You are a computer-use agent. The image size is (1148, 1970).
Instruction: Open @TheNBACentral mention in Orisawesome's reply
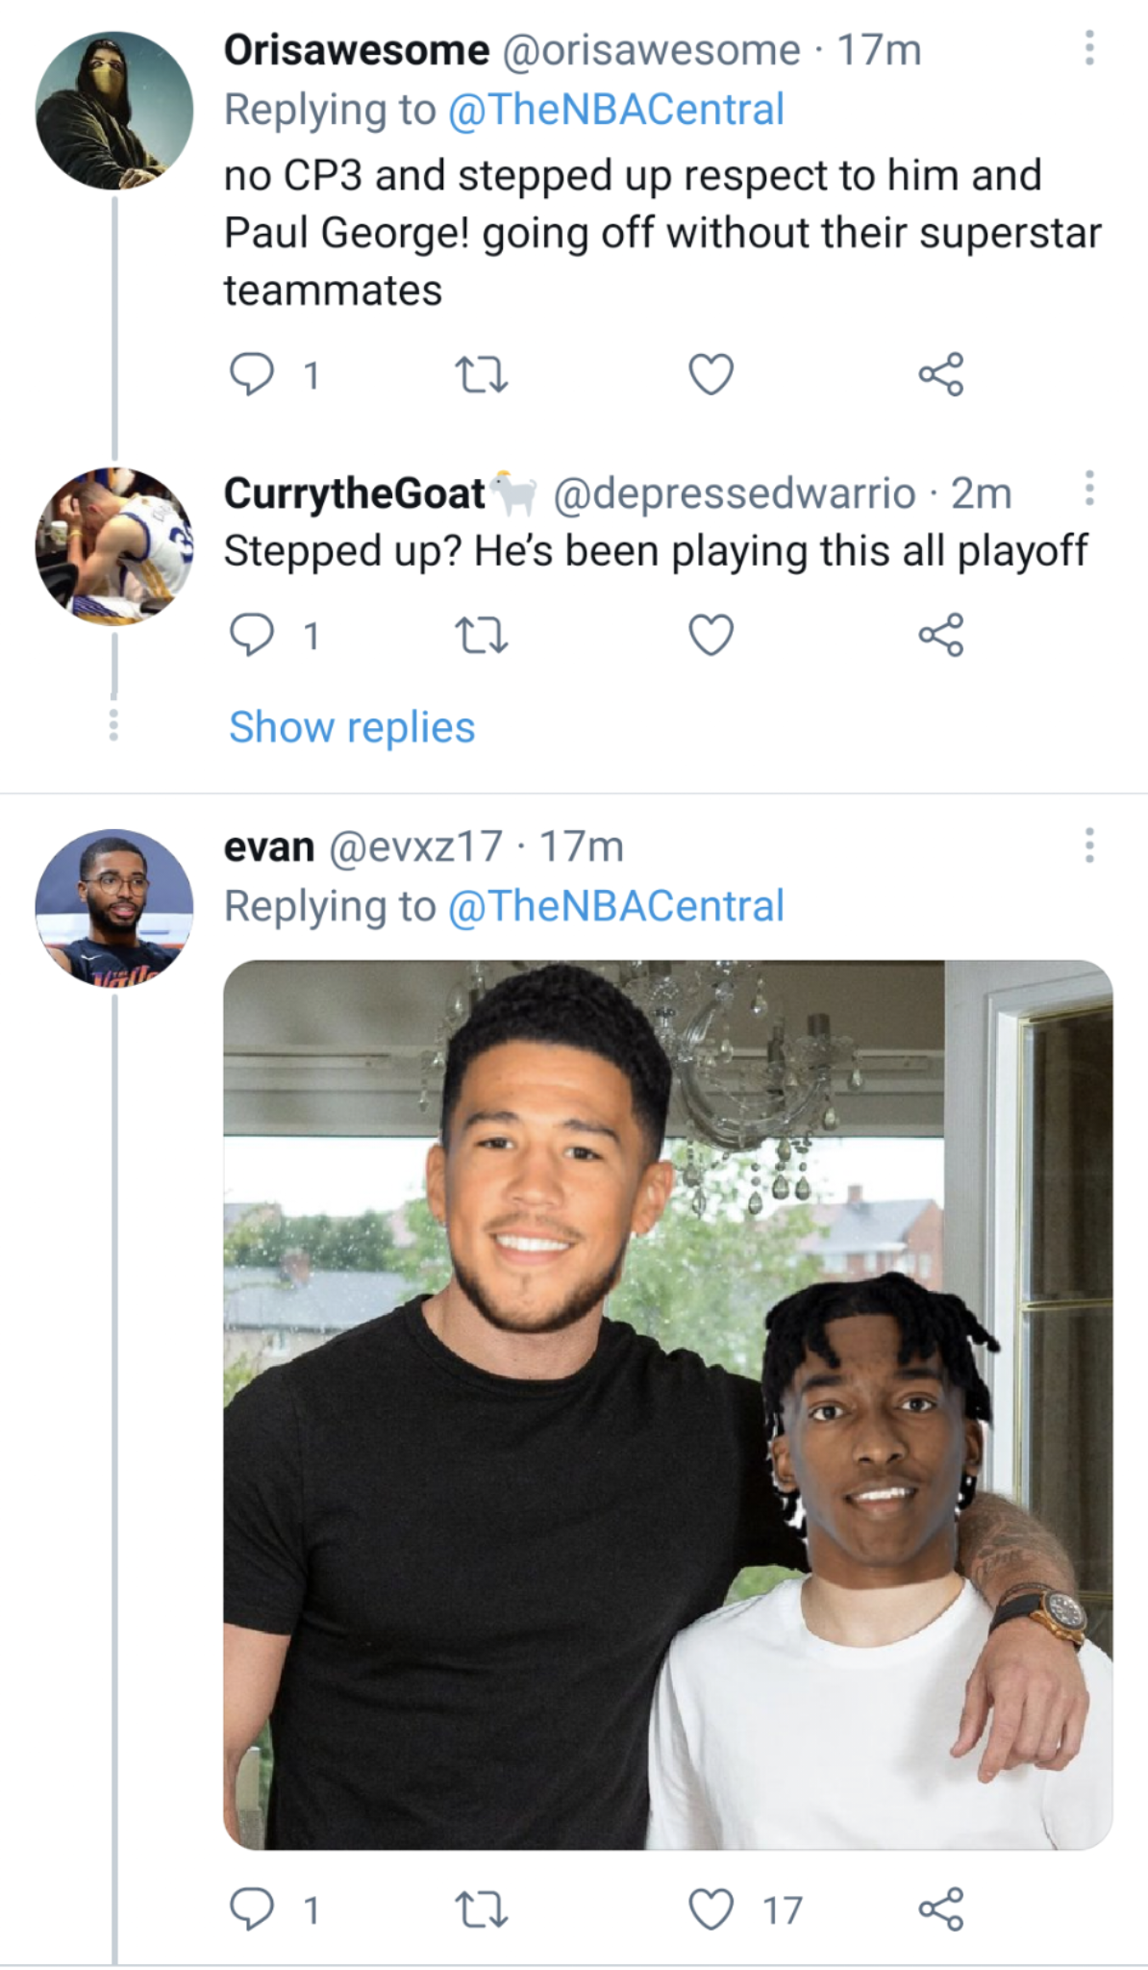pos(615,110)
